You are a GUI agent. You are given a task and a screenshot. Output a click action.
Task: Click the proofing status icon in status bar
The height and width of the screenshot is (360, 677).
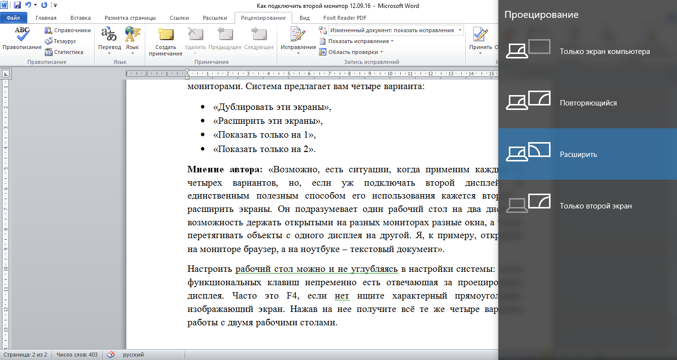(111, 355)
